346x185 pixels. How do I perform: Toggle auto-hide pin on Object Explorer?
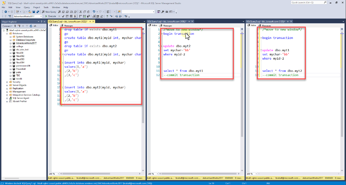(x=41, y=22)
